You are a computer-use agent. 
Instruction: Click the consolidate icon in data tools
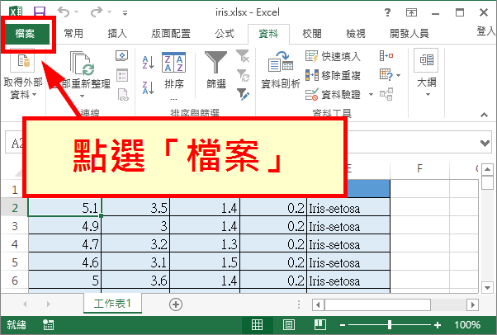386,56
